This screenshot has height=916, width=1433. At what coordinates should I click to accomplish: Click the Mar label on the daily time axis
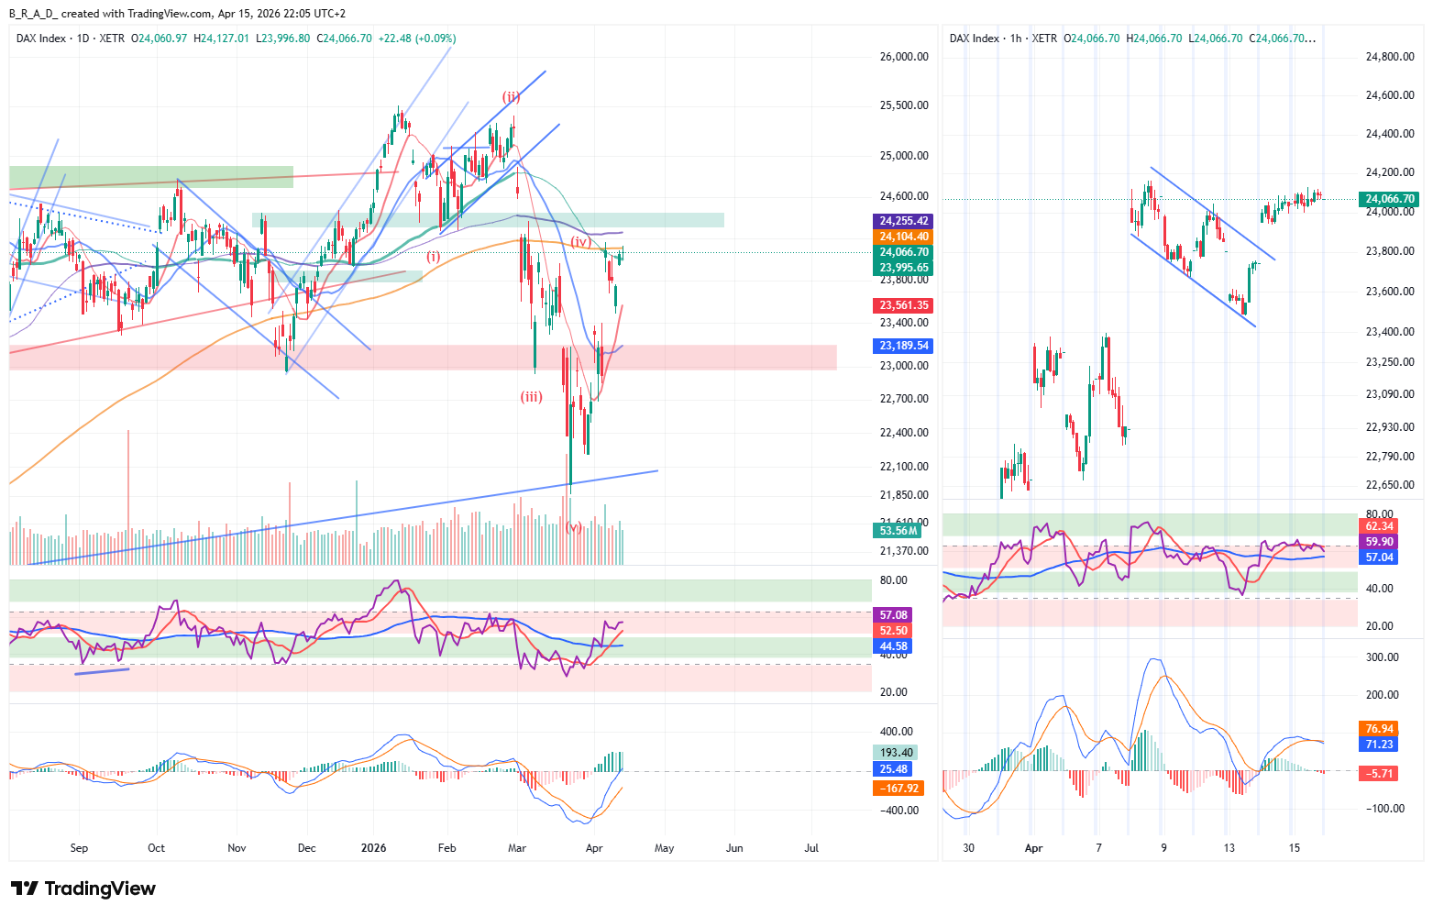517,848
